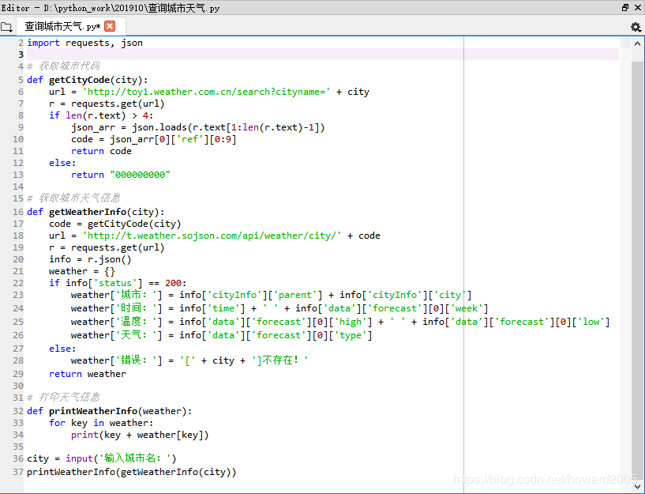Click getWeatherInfo function name on line 16

(x=88, y=212)
